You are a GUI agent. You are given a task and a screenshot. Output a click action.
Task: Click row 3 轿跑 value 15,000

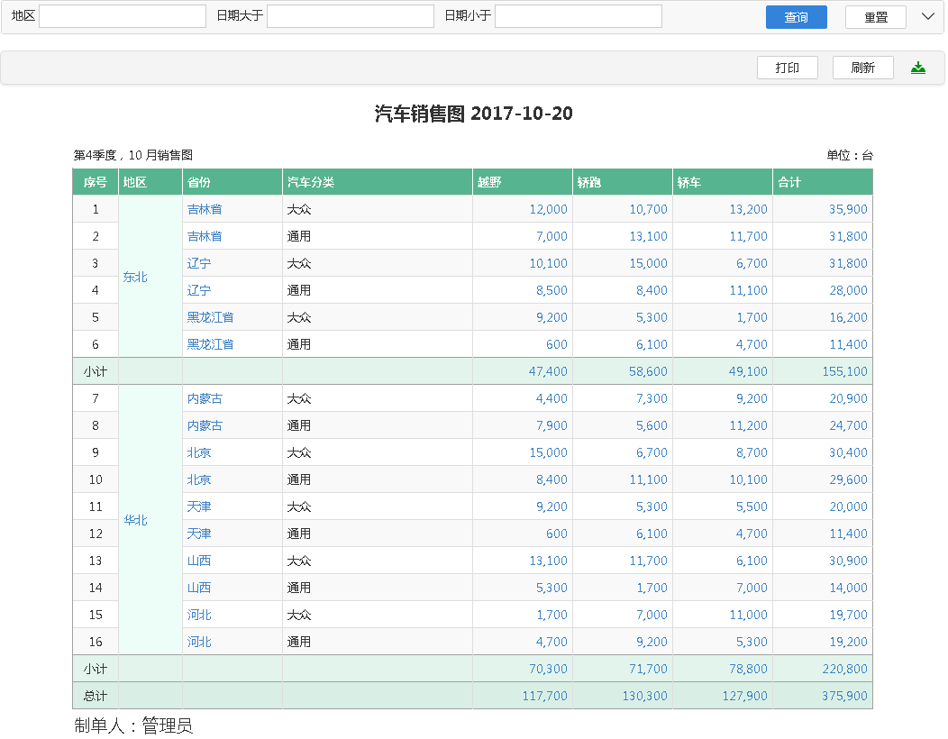tap(648, 263)
